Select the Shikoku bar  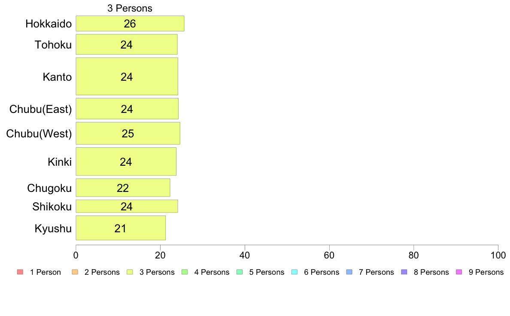[127, 207]
